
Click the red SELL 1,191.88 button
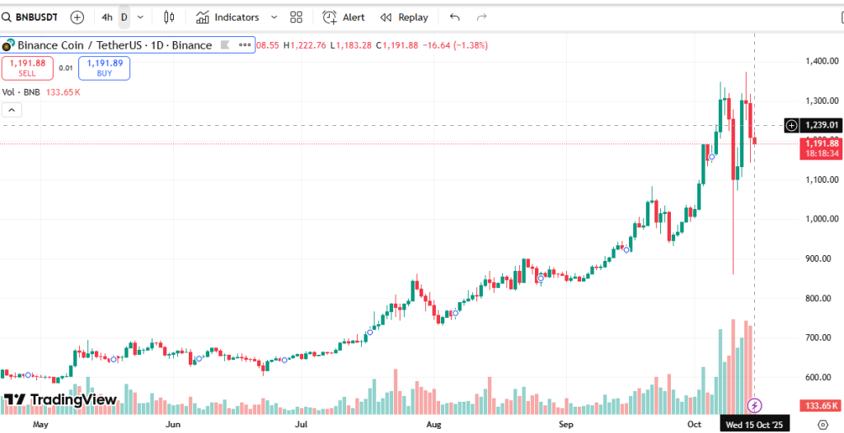coord(27,68)
